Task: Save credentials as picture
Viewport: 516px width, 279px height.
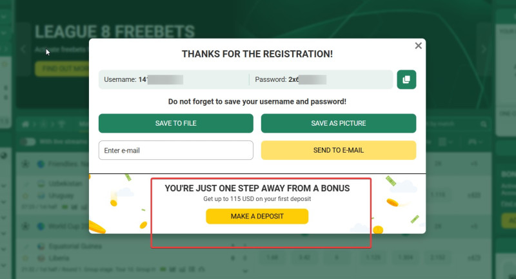Action: [338, 123]
